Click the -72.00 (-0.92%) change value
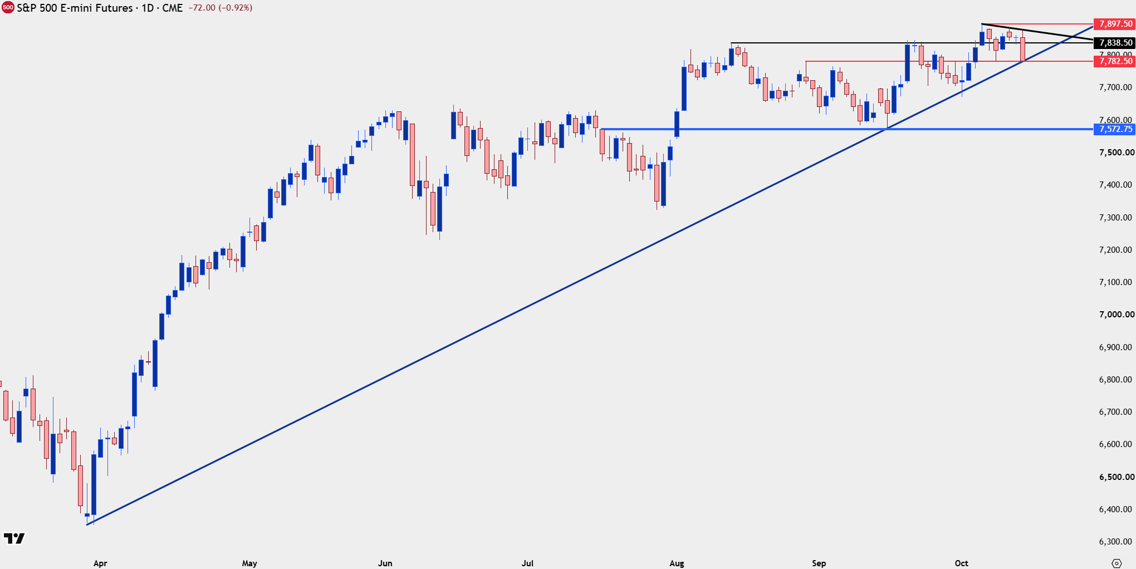The image size is (1136, 569). click(220, 8)
